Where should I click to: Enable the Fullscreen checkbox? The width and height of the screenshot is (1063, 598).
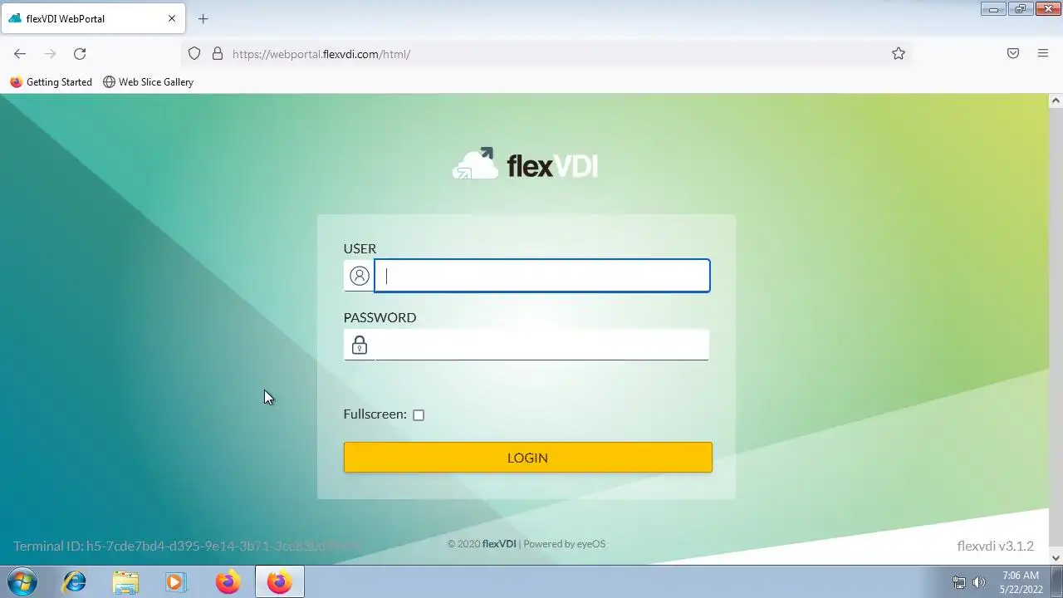(x=419, y=415)
